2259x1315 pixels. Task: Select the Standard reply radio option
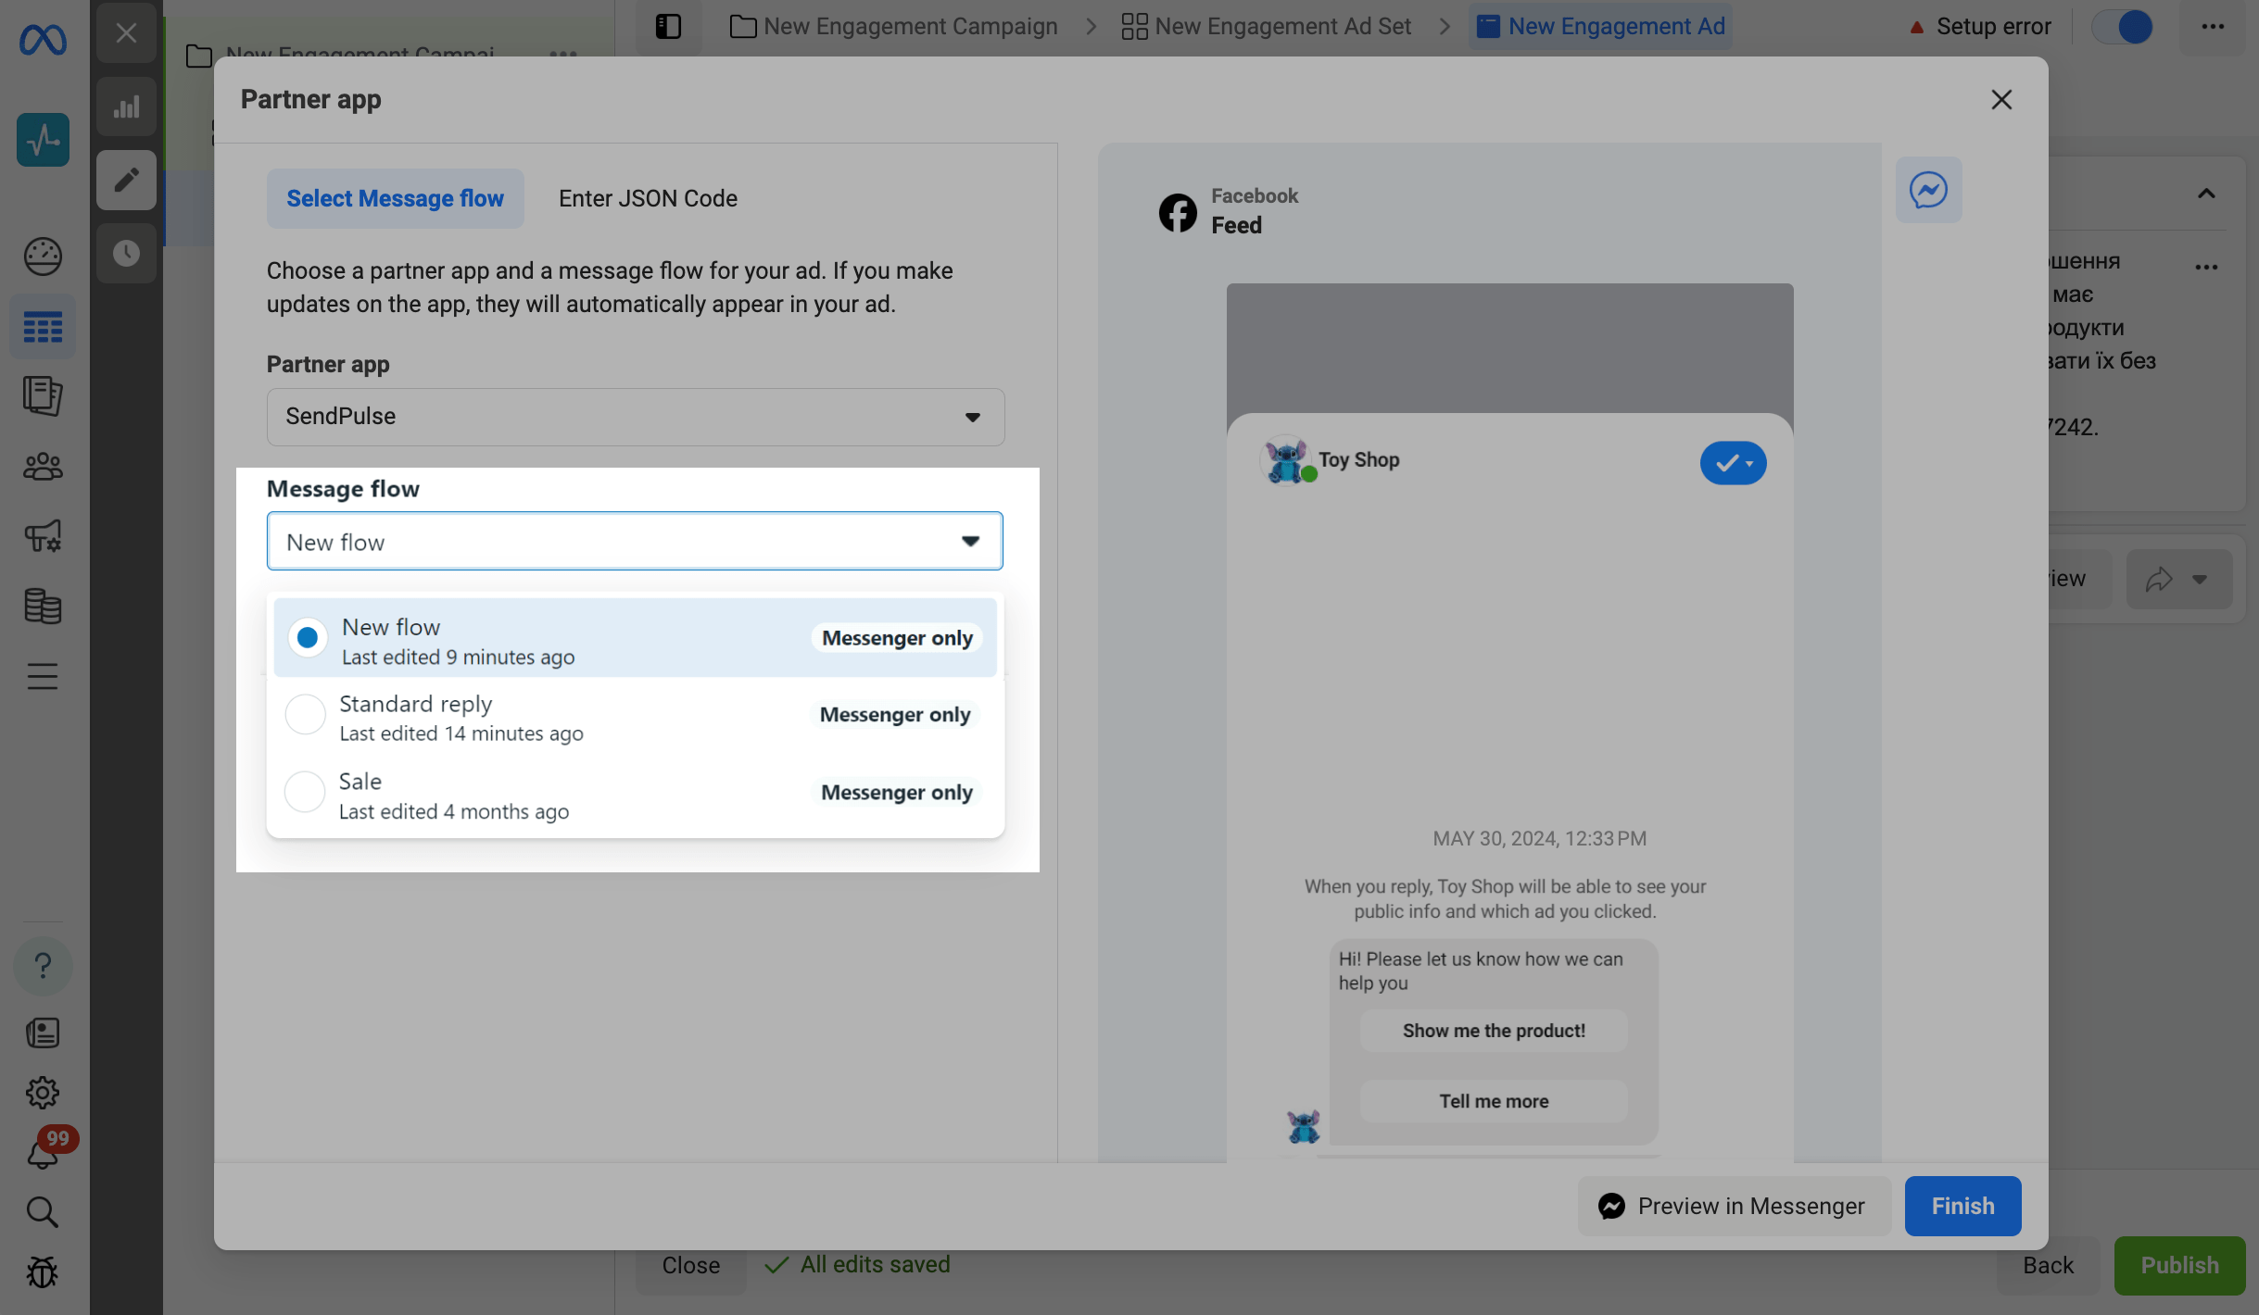[306, 715]
